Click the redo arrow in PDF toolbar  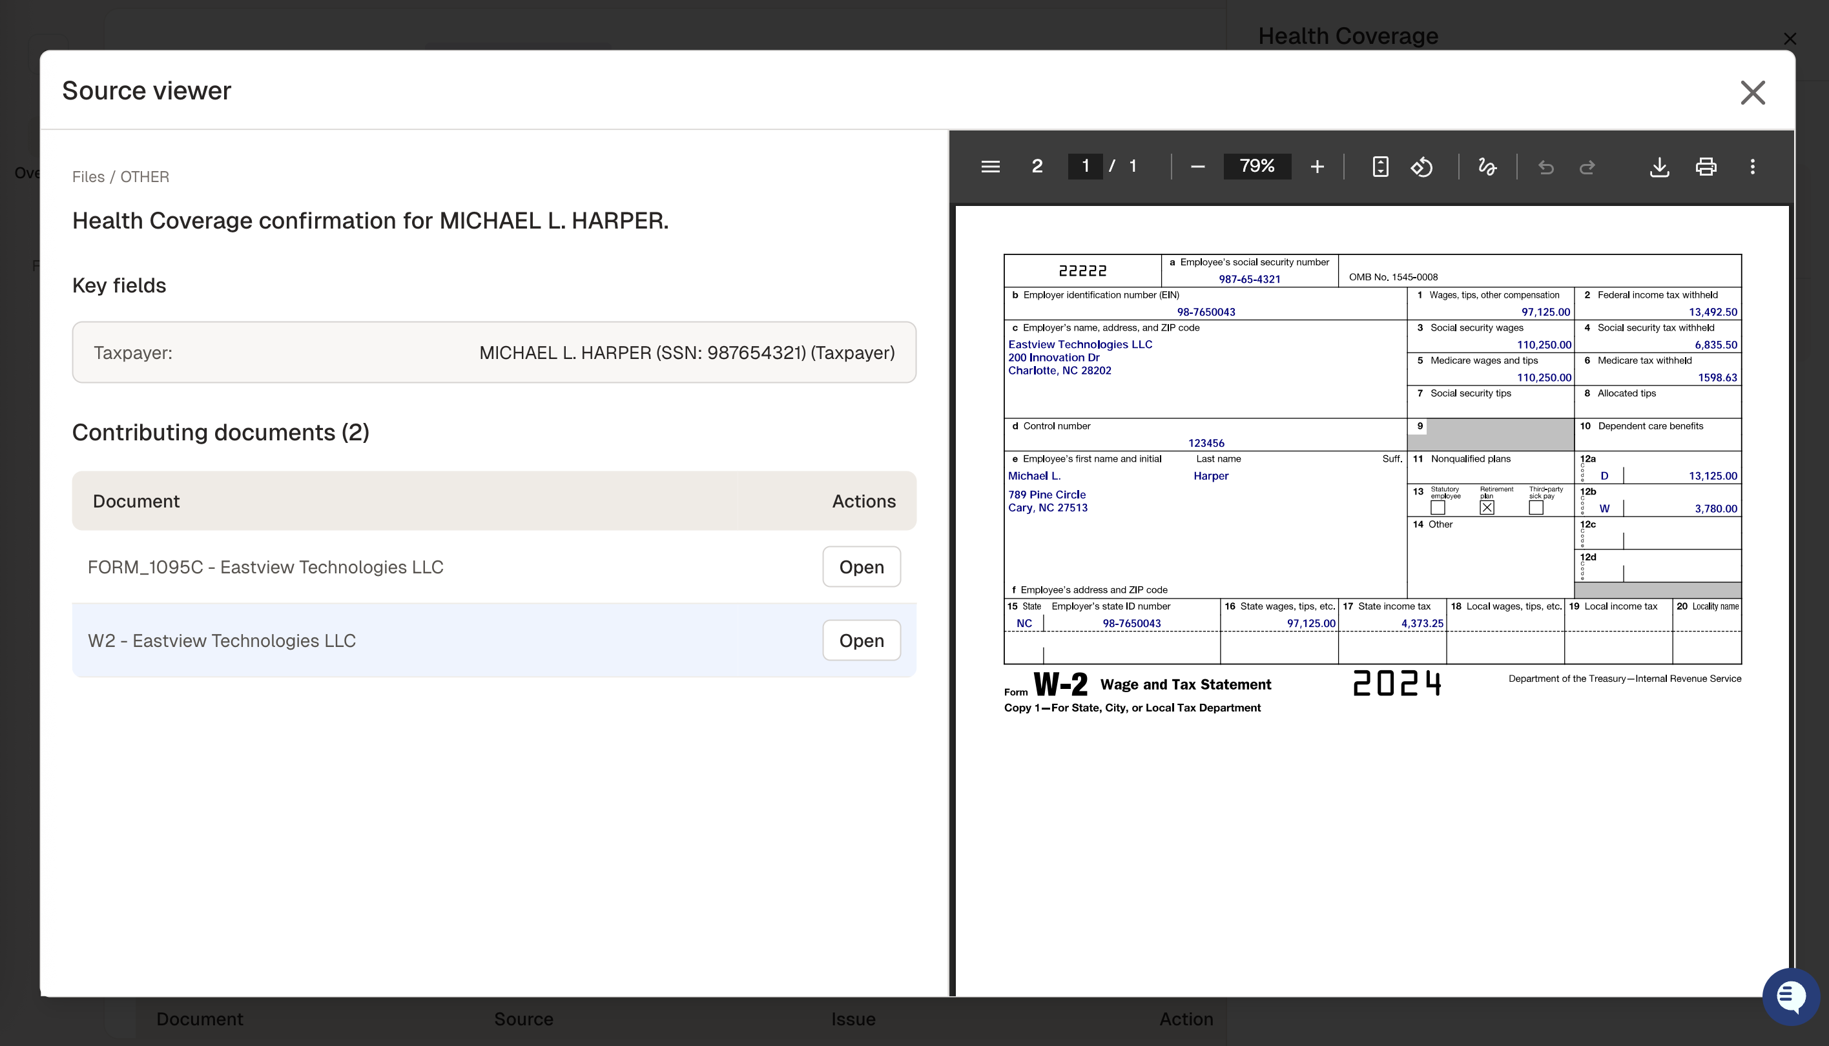point(1587,167)
